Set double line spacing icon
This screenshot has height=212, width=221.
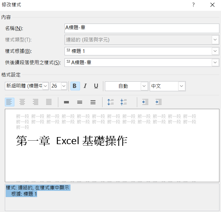[x=93, y=102]
